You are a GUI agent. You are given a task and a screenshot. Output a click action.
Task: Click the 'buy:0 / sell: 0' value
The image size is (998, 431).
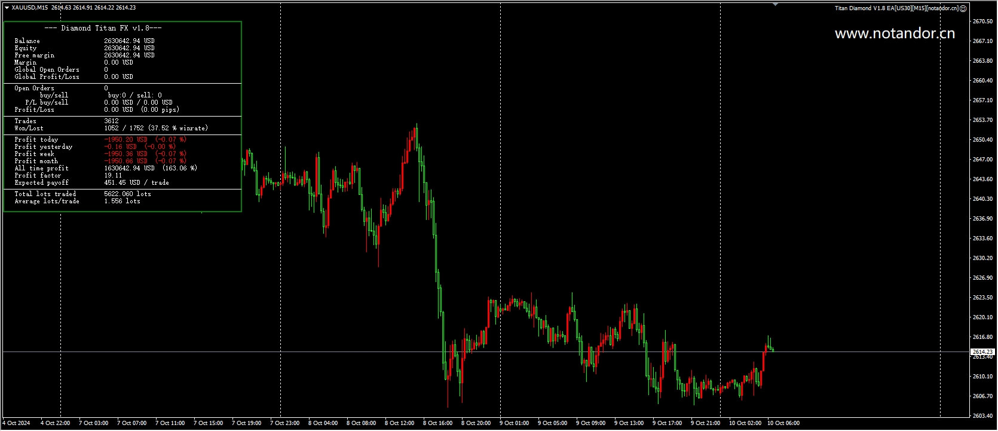point(134,96)
